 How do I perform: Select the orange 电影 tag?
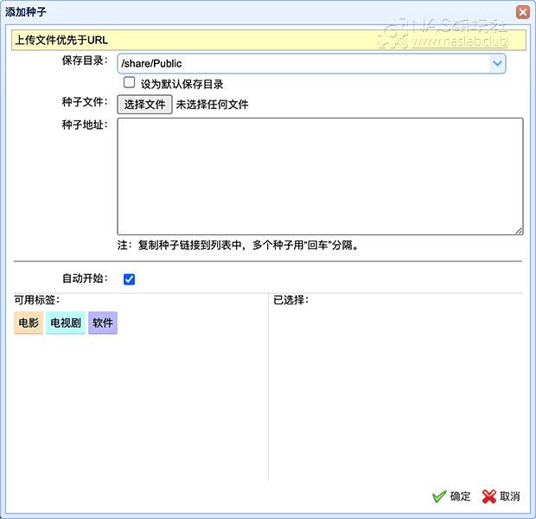(x=29, y=324)
